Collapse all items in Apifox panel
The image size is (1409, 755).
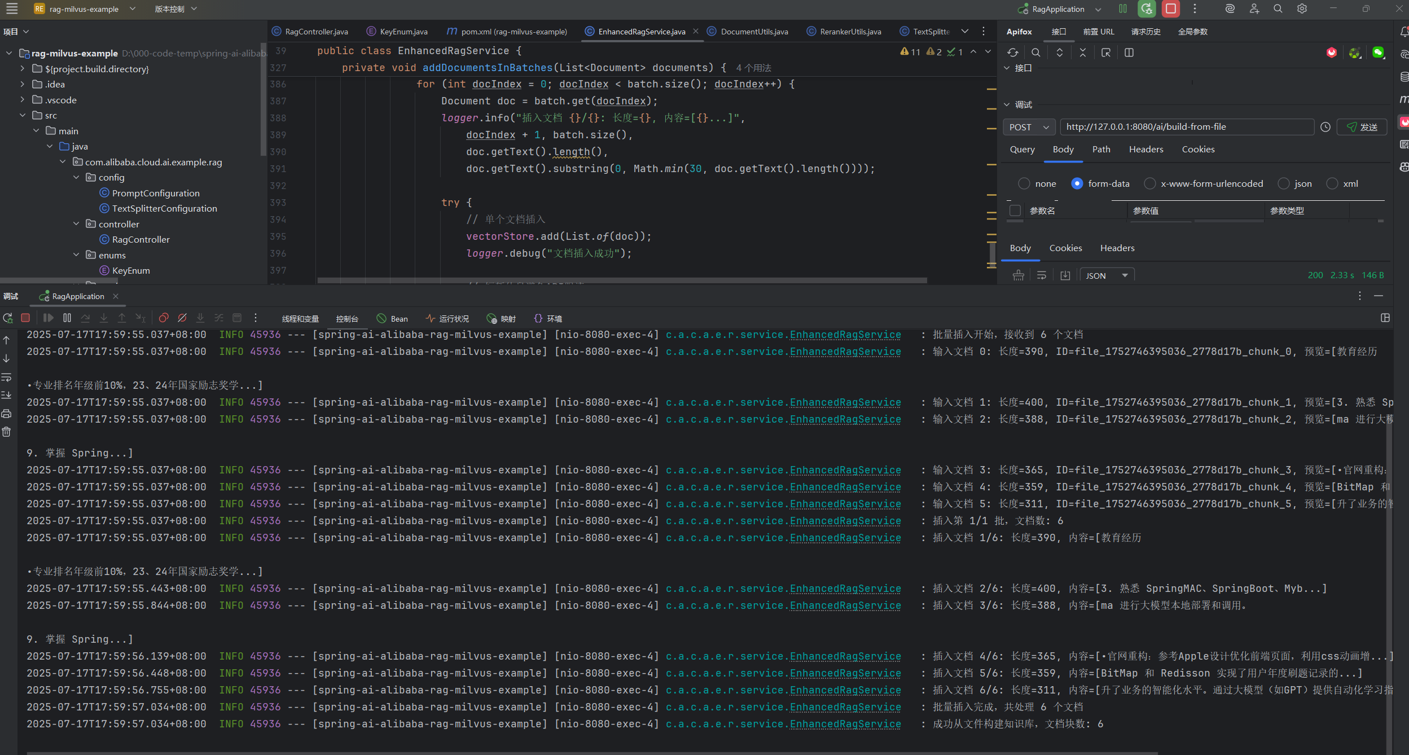coord(1083,52)
